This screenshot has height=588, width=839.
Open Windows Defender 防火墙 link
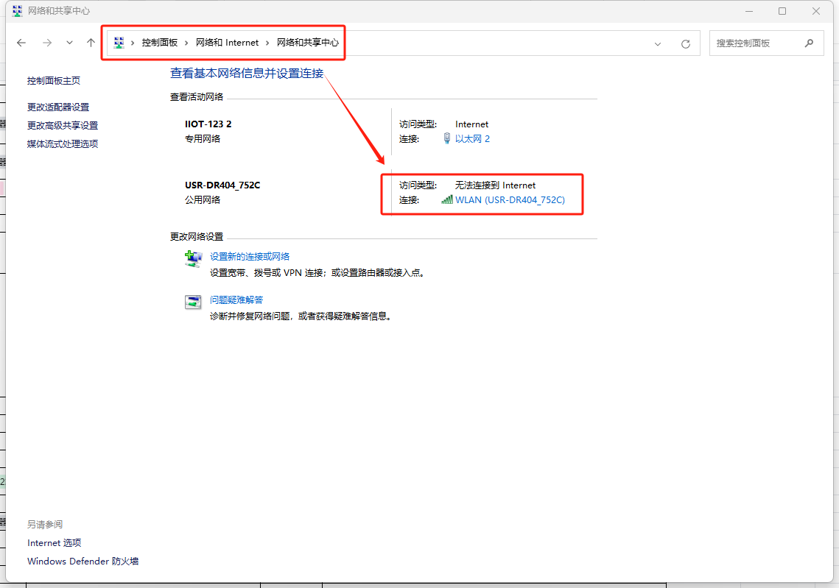pos(83,561)
